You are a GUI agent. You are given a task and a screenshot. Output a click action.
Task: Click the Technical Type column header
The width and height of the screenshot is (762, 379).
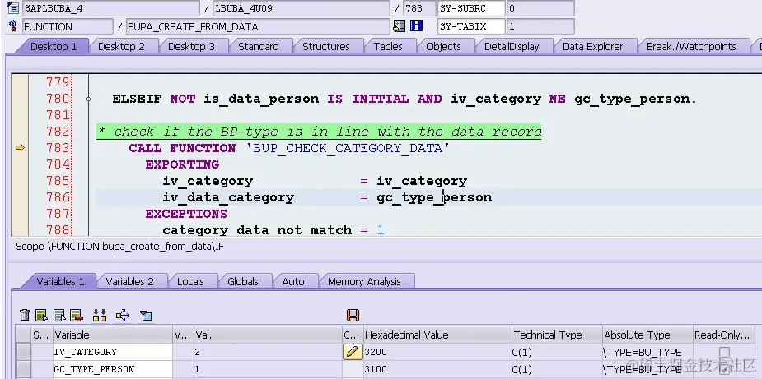point(557,335)
